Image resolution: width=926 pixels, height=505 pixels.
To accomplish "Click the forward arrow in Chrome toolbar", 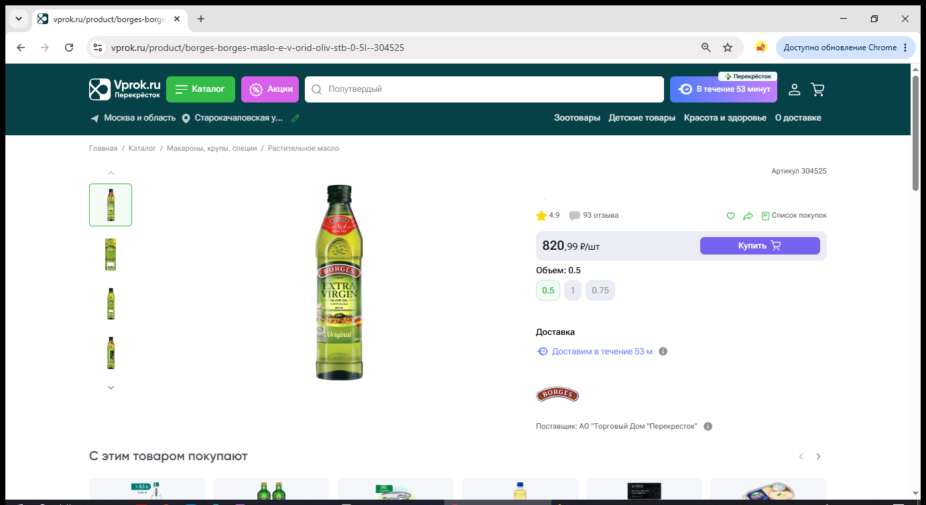I will (45, 48).
